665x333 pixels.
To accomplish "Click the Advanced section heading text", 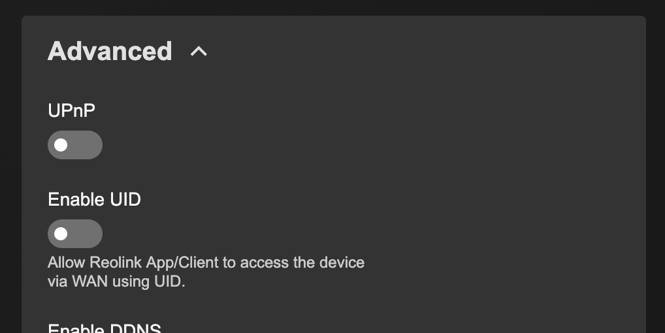I will [110, 51].
